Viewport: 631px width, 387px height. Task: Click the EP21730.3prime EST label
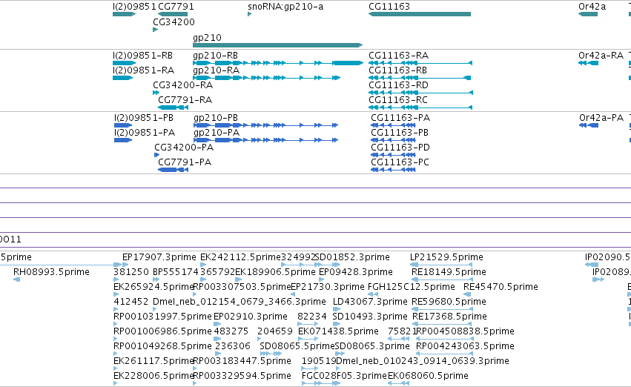click(x=328, y=287)
